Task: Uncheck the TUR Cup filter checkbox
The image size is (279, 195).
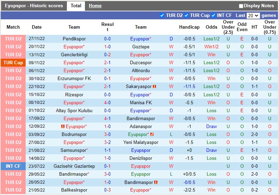Action: [x=186, y=16]
